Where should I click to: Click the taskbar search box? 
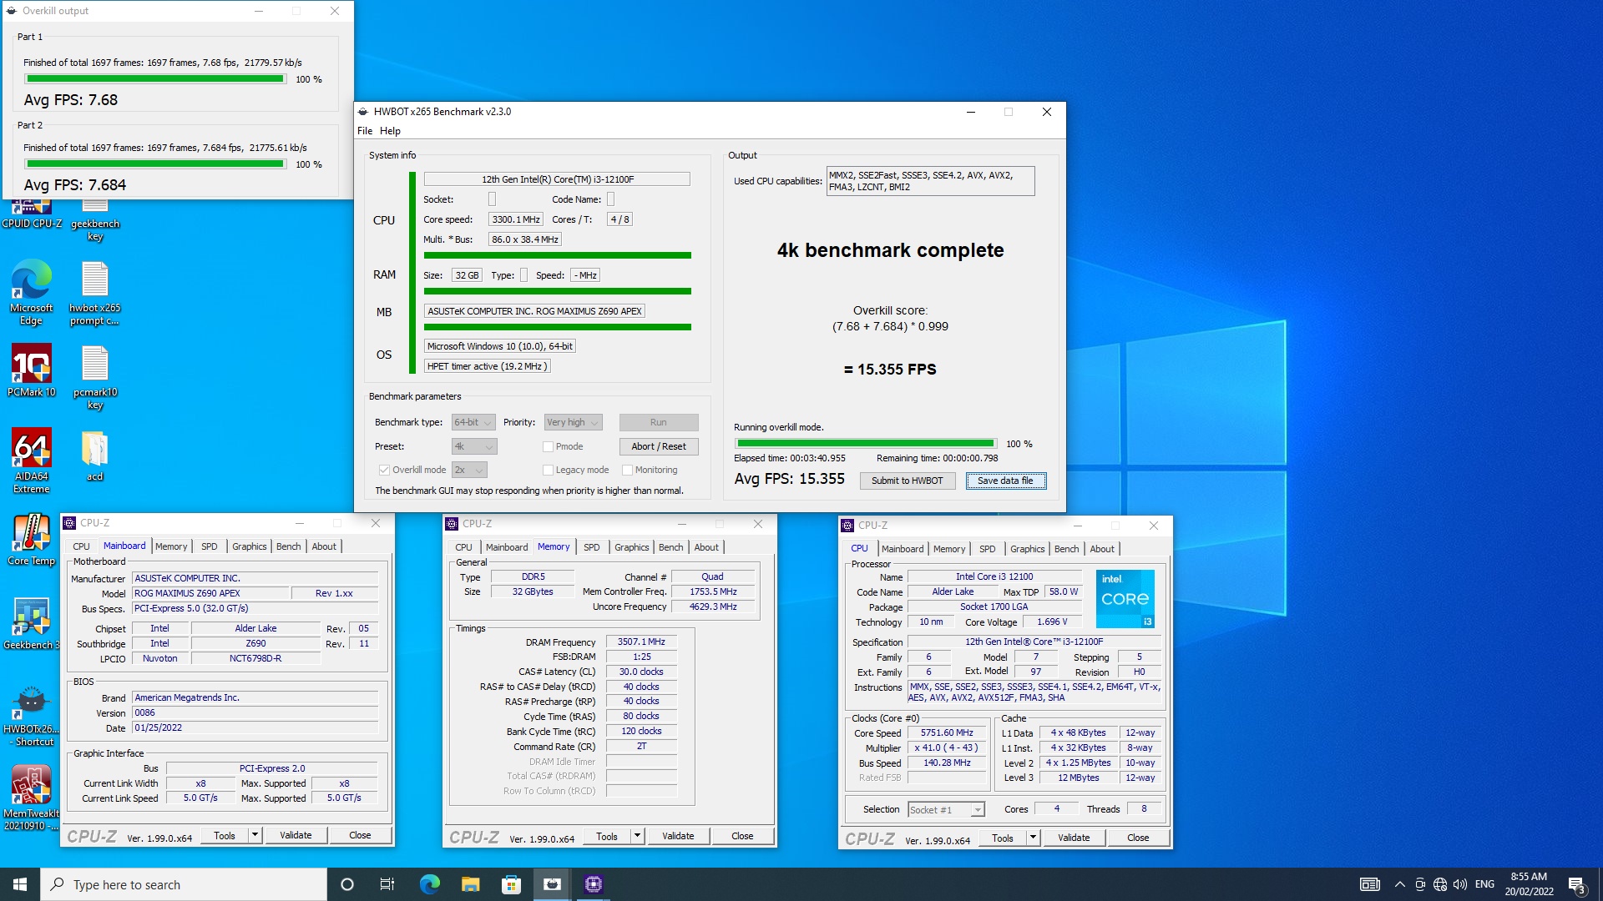point(184,884)
